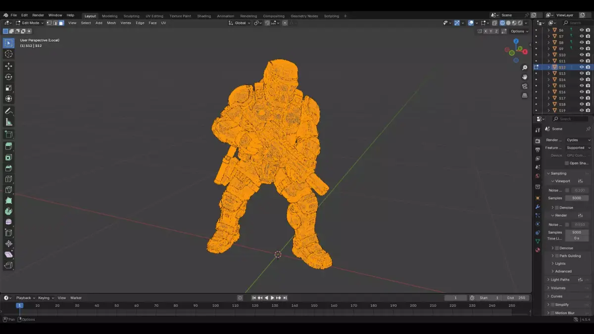Viewport: 594px width, 334px height.
Task: Open the Playback dropdown in timeline
Action: [25, 298]
